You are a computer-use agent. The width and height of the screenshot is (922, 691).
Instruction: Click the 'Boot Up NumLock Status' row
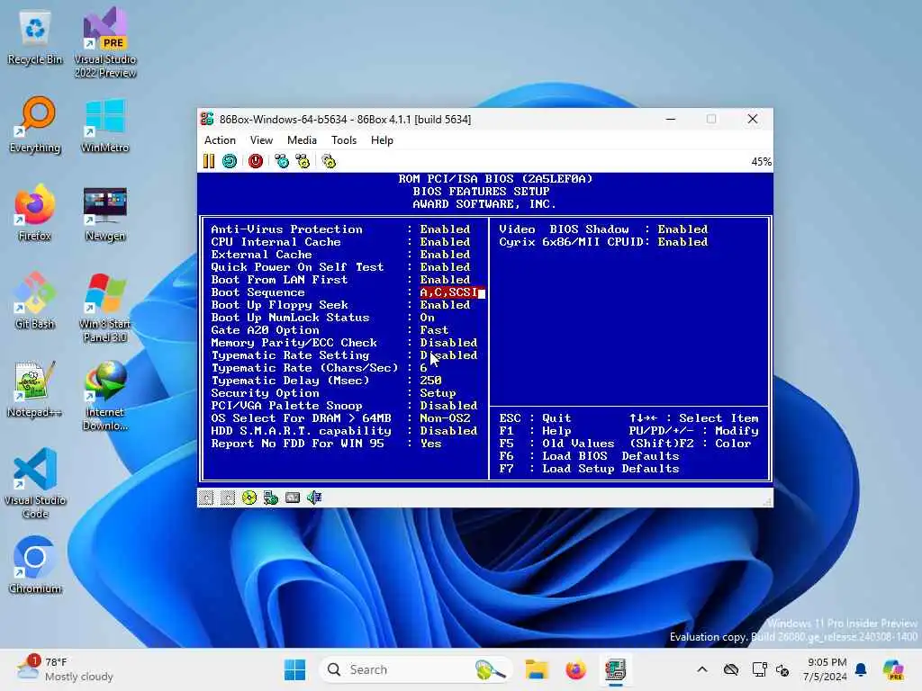[x=323, y=318]
